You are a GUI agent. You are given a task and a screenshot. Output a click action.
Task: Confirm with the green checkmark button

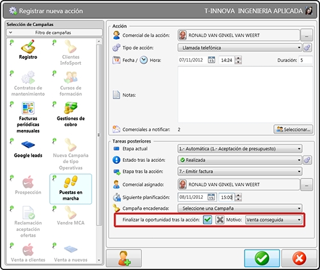(x=262, y=258)
